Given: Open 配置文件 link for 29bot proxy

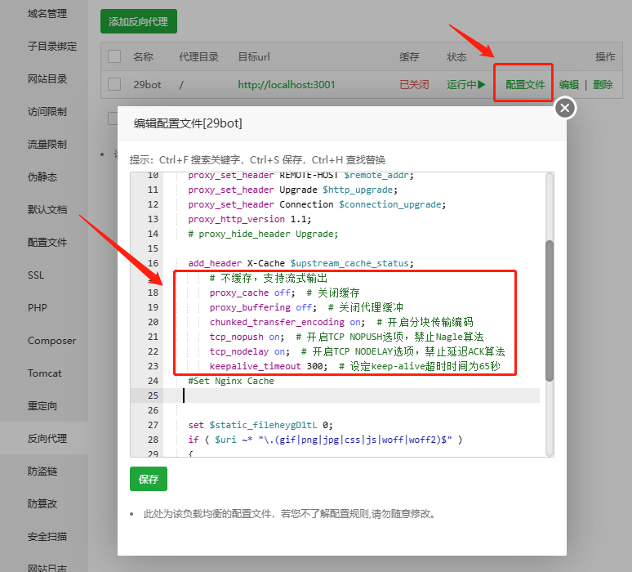Looking at the screenshot, I should point(525,85).
